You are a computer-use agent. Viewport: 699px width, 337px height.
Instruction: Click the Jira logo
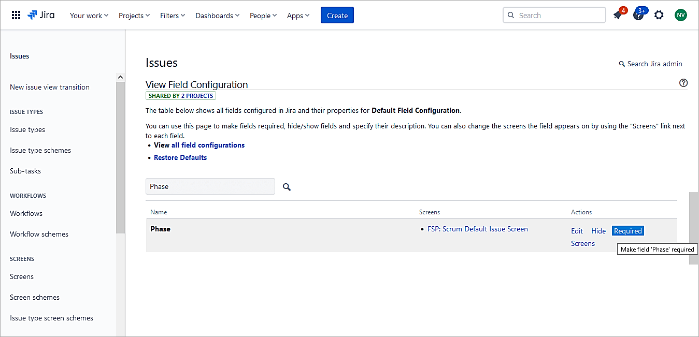click(x=41, y=15)
